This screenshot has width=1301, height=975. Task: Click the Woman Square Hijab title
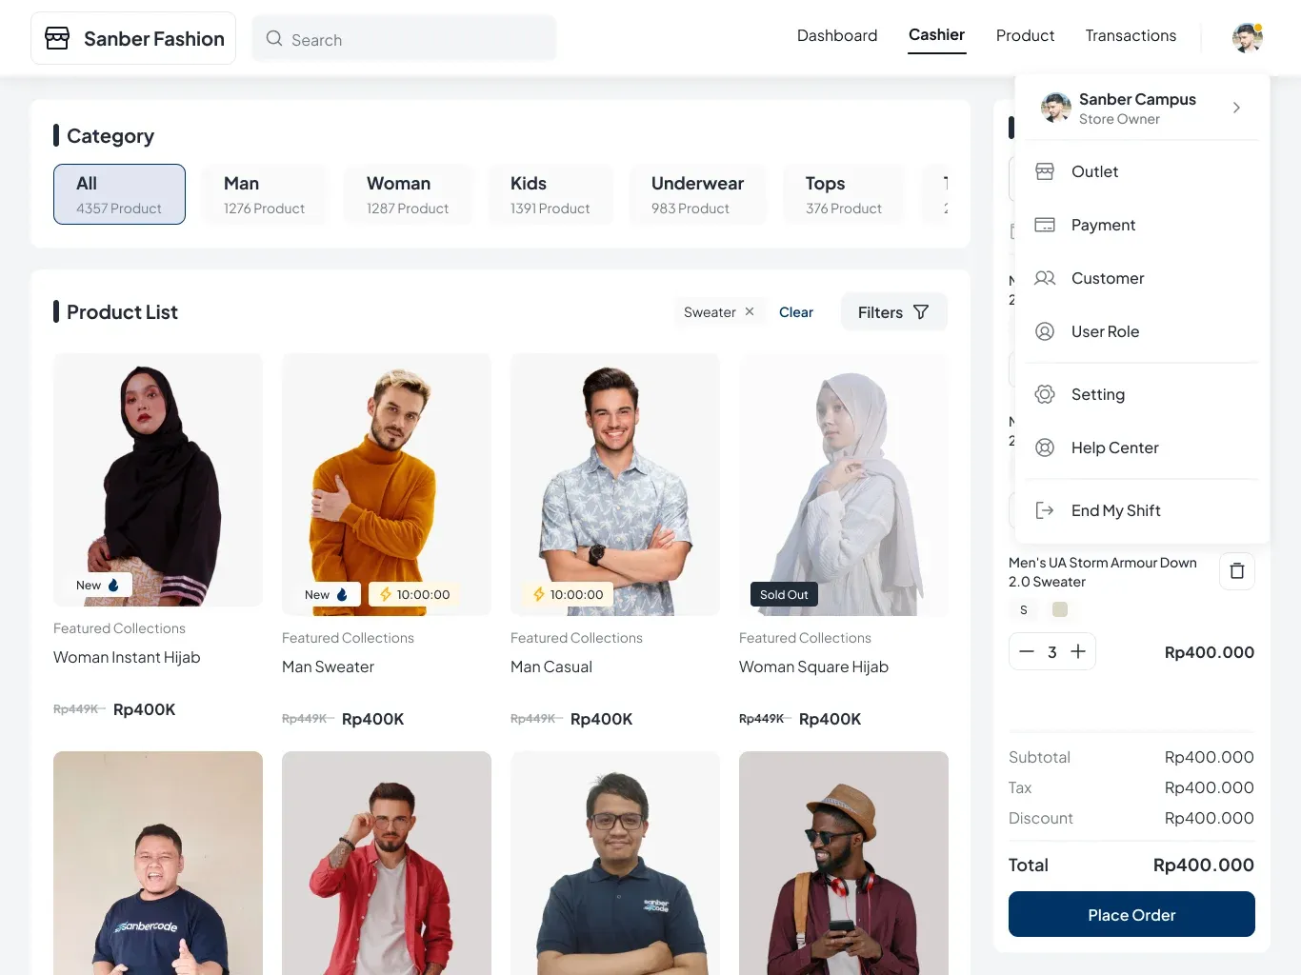813,667
